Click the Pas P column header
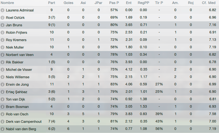The image size is (219, 133). (x=114, y=3)
